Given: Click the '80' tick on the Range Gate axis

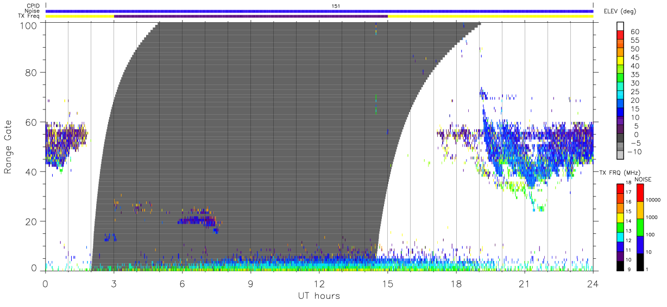Looking at the screenshot, I should coord(32,72).
